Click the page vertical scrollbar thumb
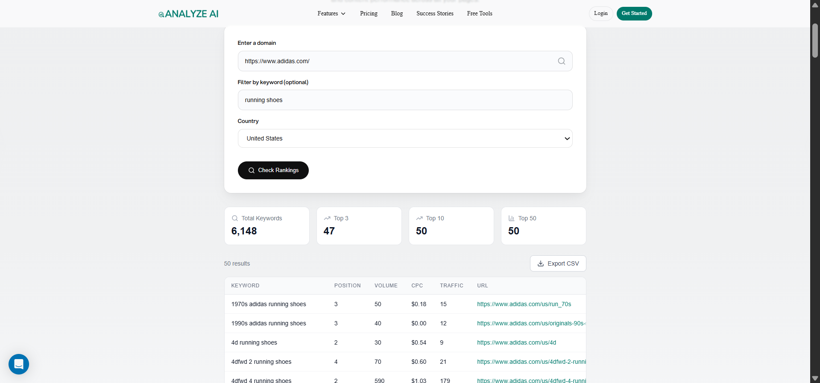 815,41
